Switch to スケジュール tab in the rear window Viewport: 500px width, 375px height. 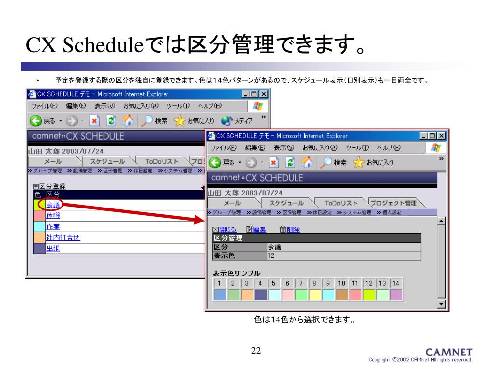(107, 161)
